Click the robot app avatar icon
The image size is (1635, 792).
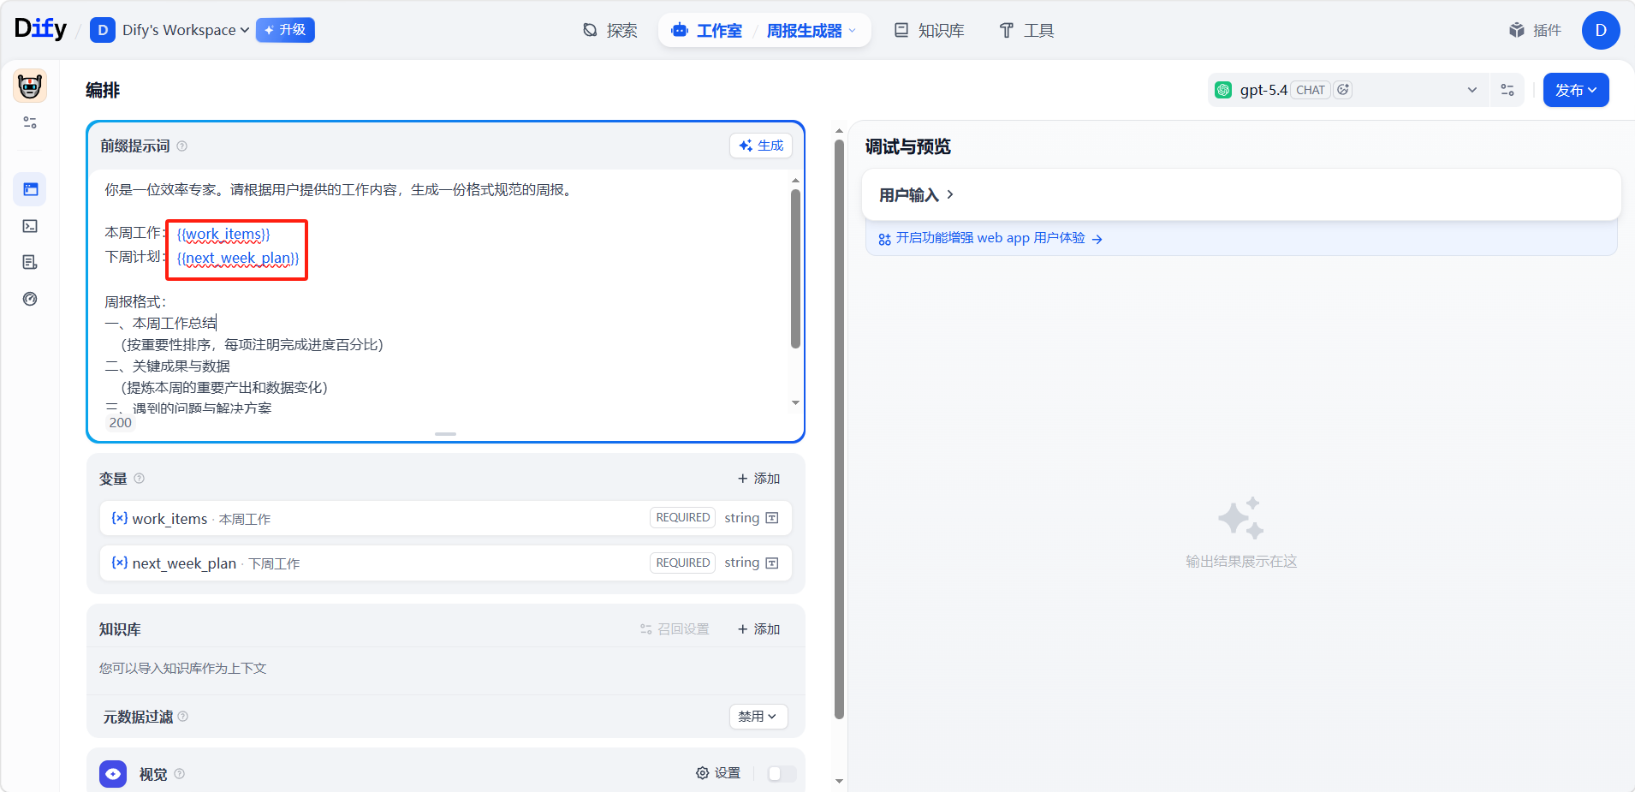[30, 86]
